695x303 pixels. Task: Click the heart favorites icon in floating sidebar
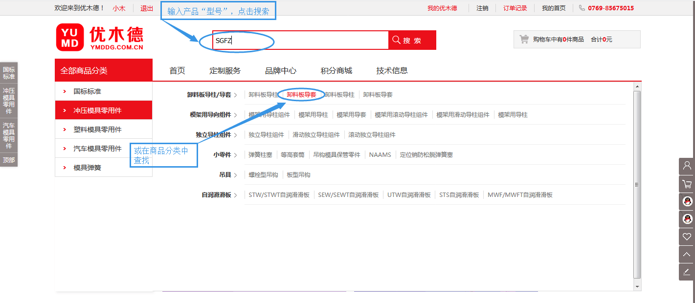(687, 237)
